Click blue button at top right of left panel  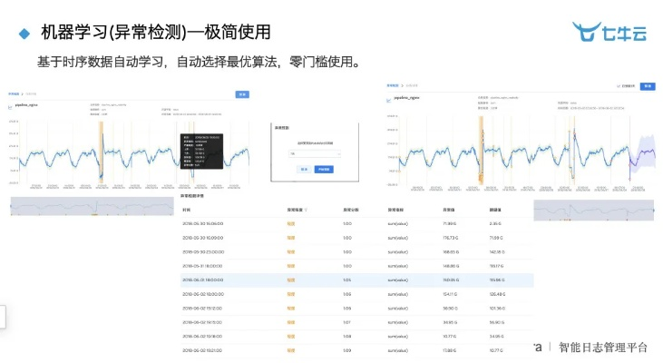pyautogui.click(x=242, y=93)
